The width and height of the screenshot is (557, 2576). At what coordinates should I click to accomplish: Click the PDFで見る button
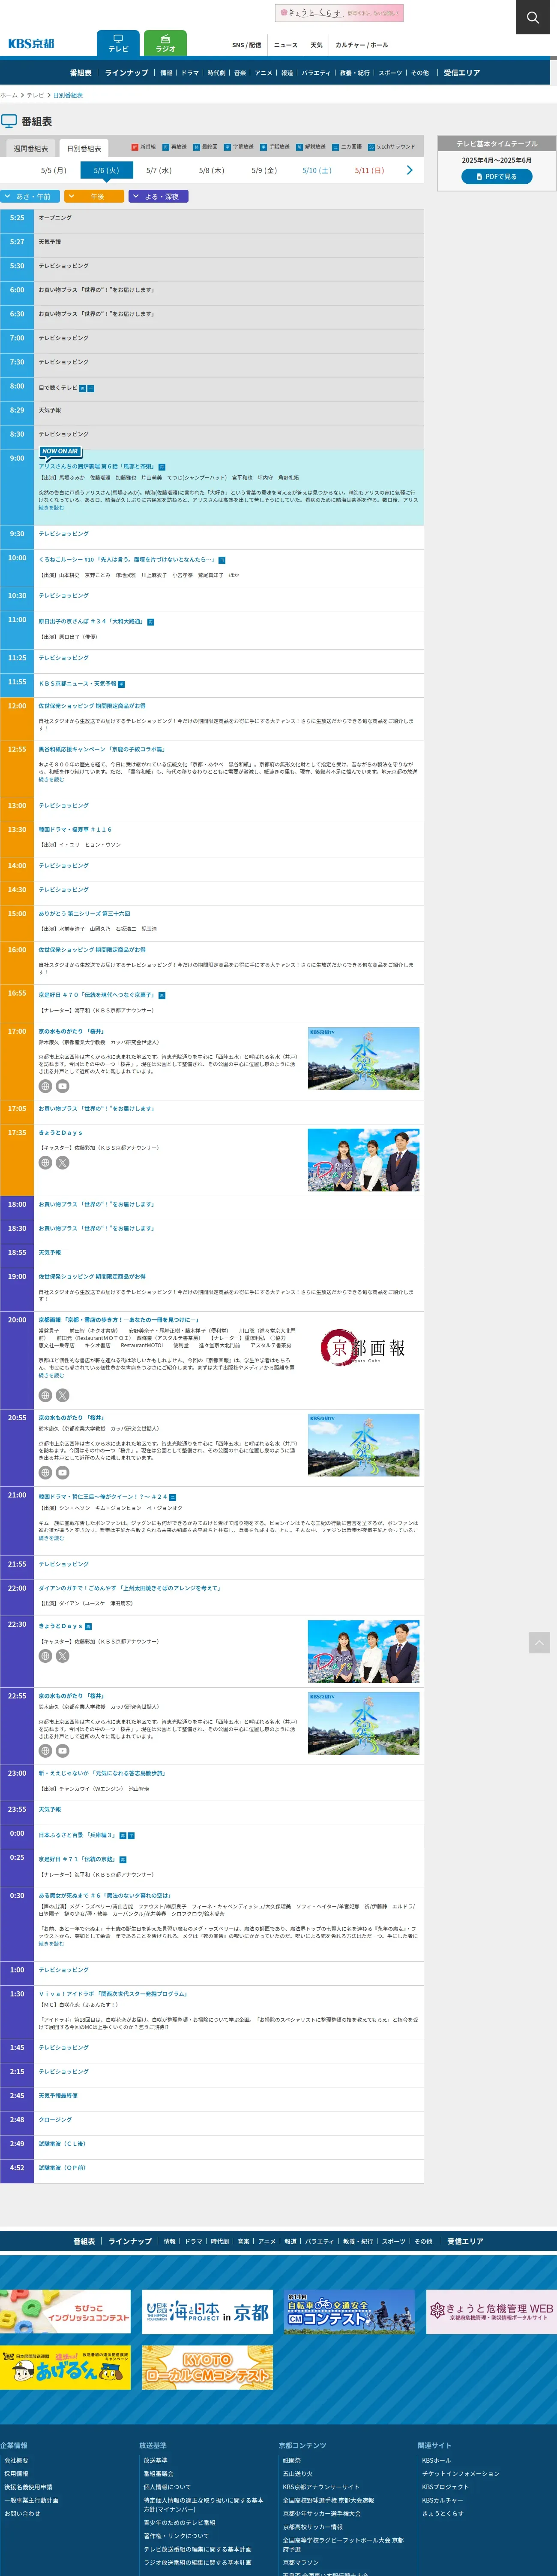tap(496, 177)
